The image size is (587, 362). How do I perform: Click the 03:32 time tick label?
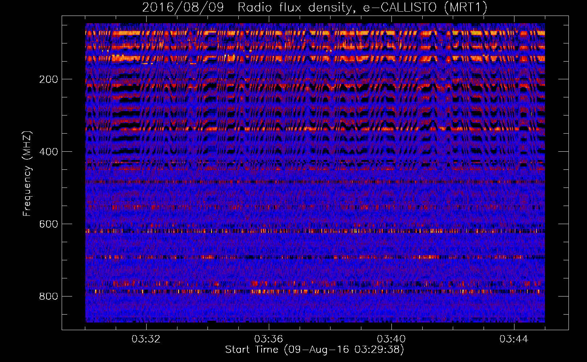coord(146,339)
